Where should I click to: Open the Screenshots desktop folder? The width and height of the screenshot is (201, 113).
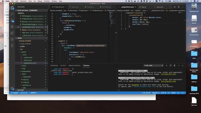194,43
